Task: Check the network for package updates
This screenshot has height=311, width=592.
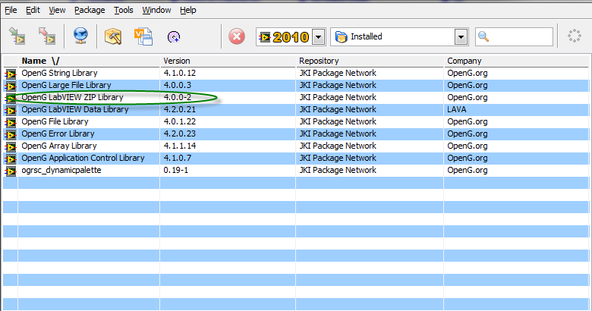Action: click(80, 36)
